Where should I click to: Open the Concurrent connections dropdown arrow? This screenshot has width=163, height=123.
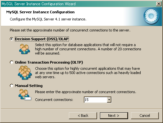[109, 100]
